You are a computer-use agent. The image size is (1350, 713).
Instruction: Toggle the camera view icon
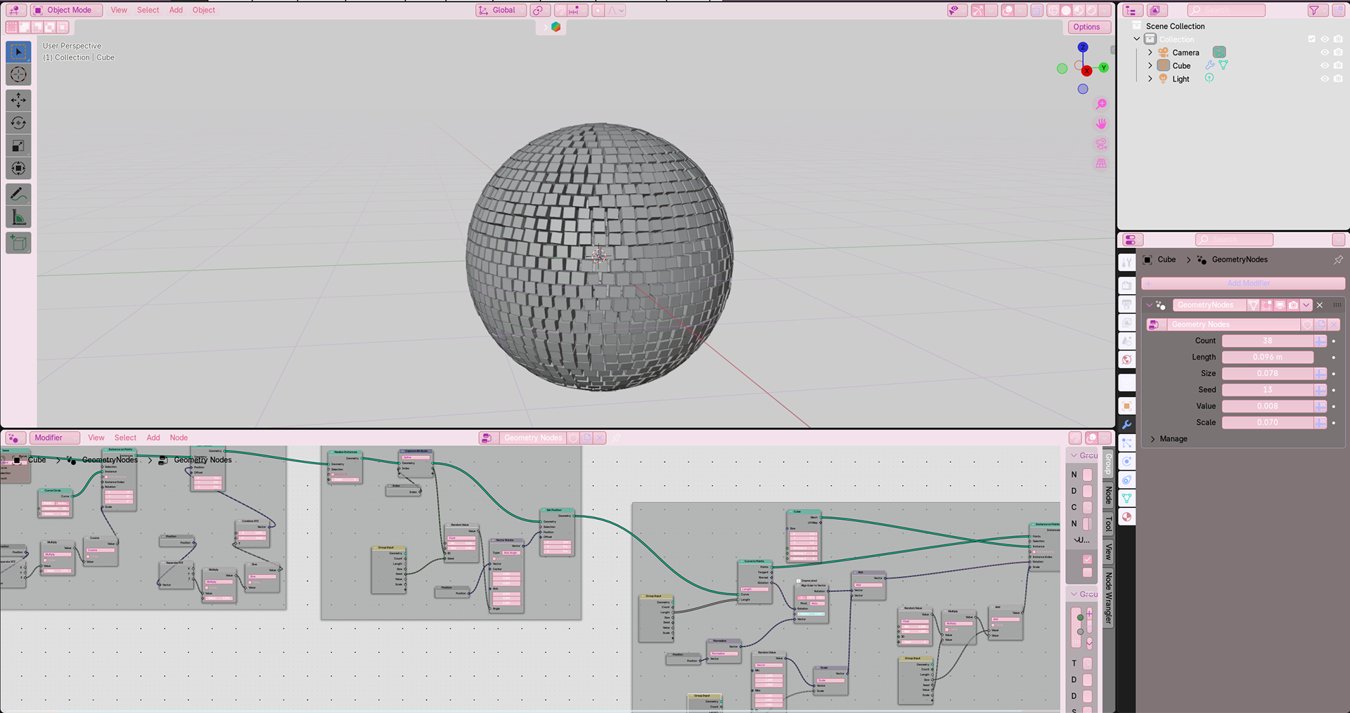[x=1101, y=143]
